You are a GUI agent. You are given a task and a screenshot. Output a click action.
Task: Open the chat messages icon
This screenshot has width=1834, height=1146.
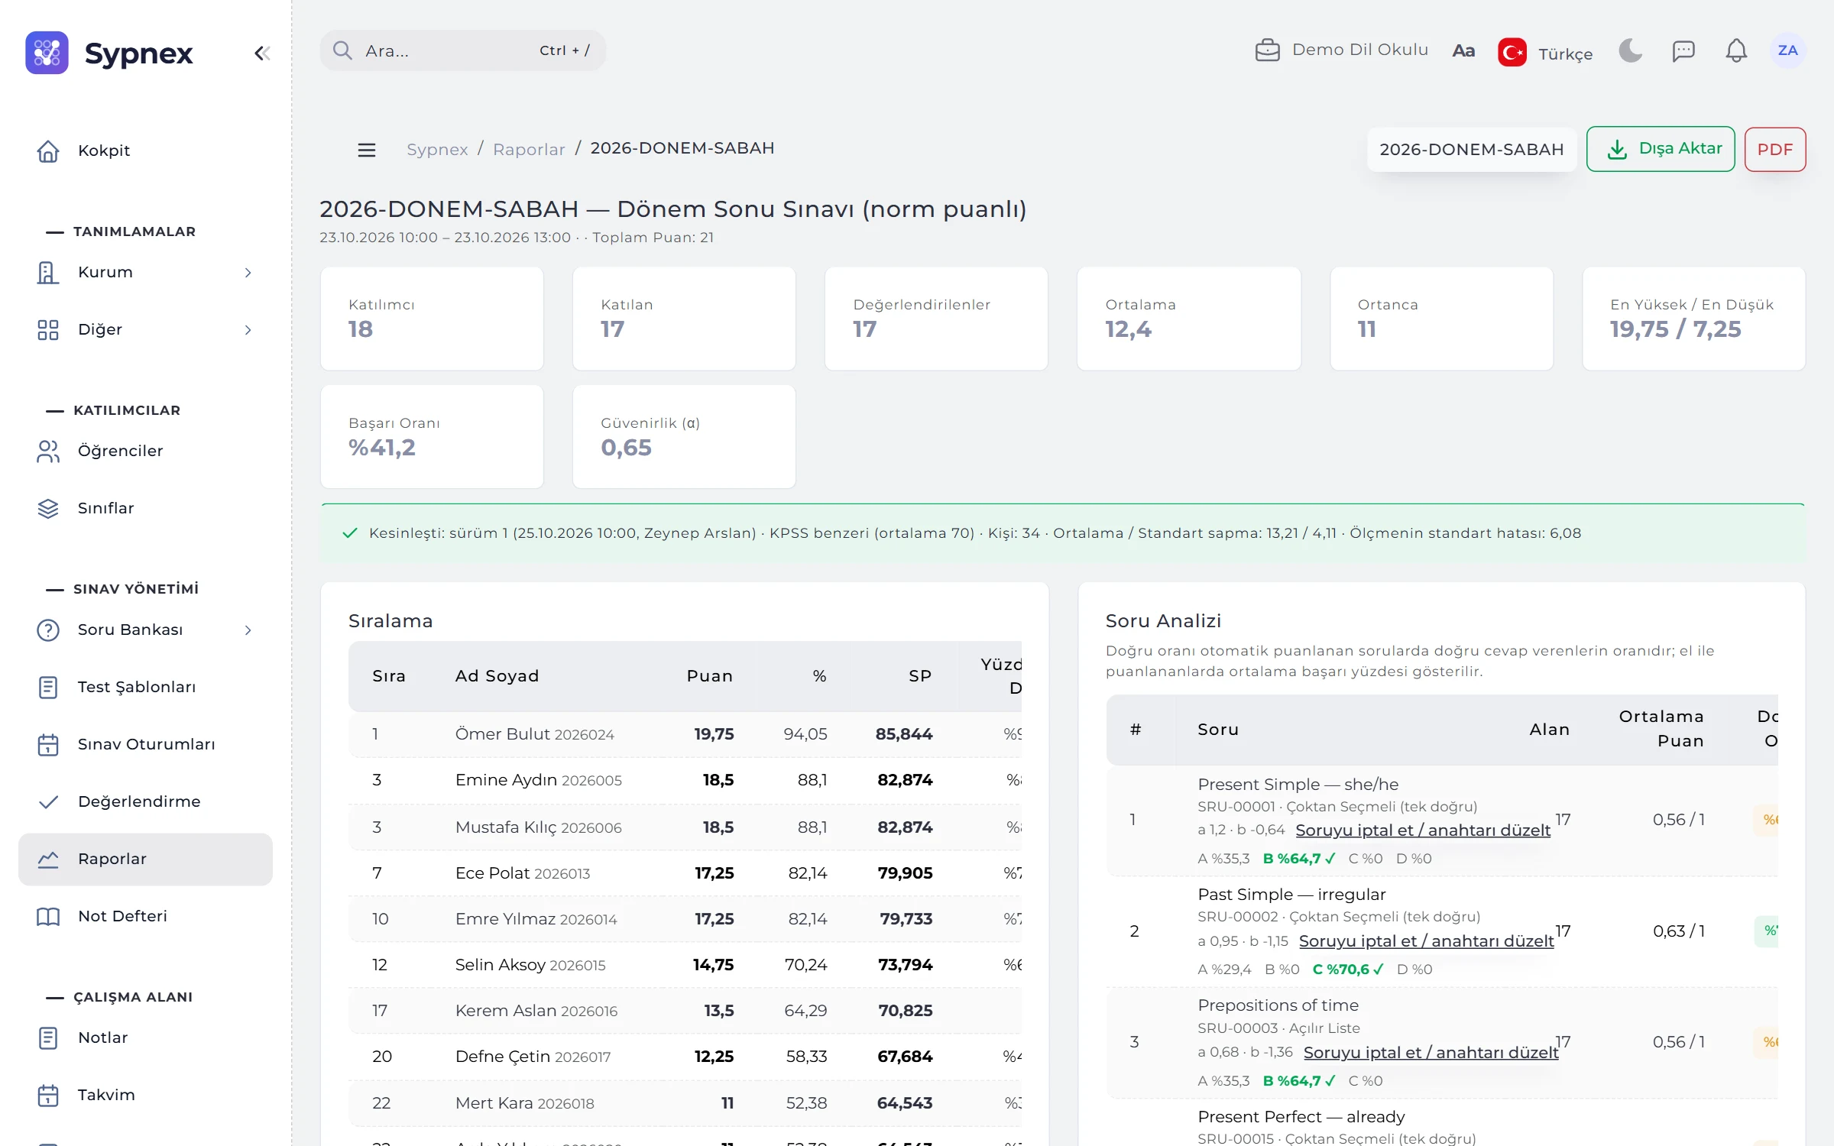tap(1683, 51)
